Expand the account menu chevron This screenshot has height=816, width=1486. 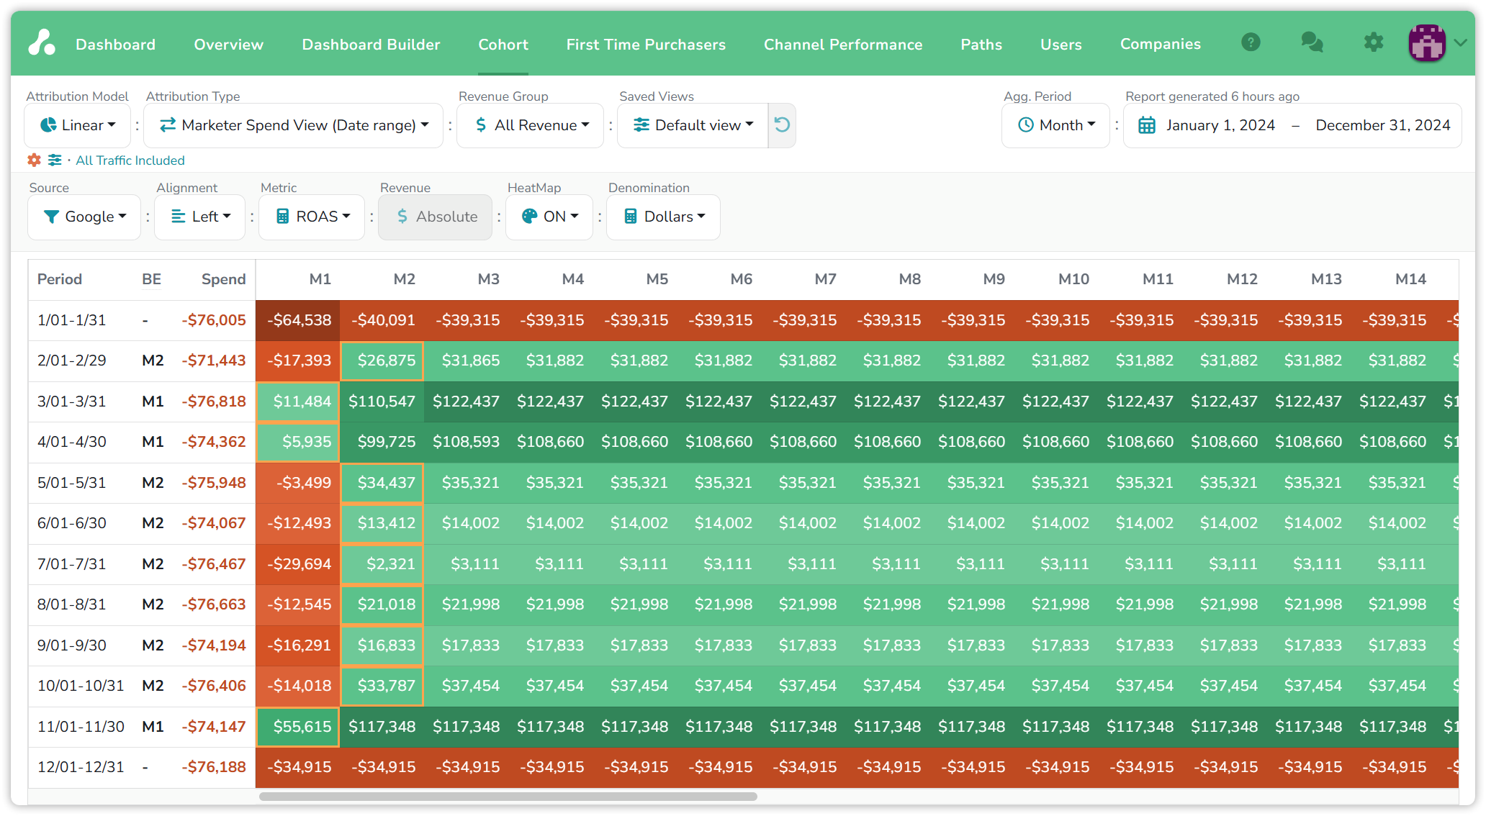click(x=1461, y=43)
